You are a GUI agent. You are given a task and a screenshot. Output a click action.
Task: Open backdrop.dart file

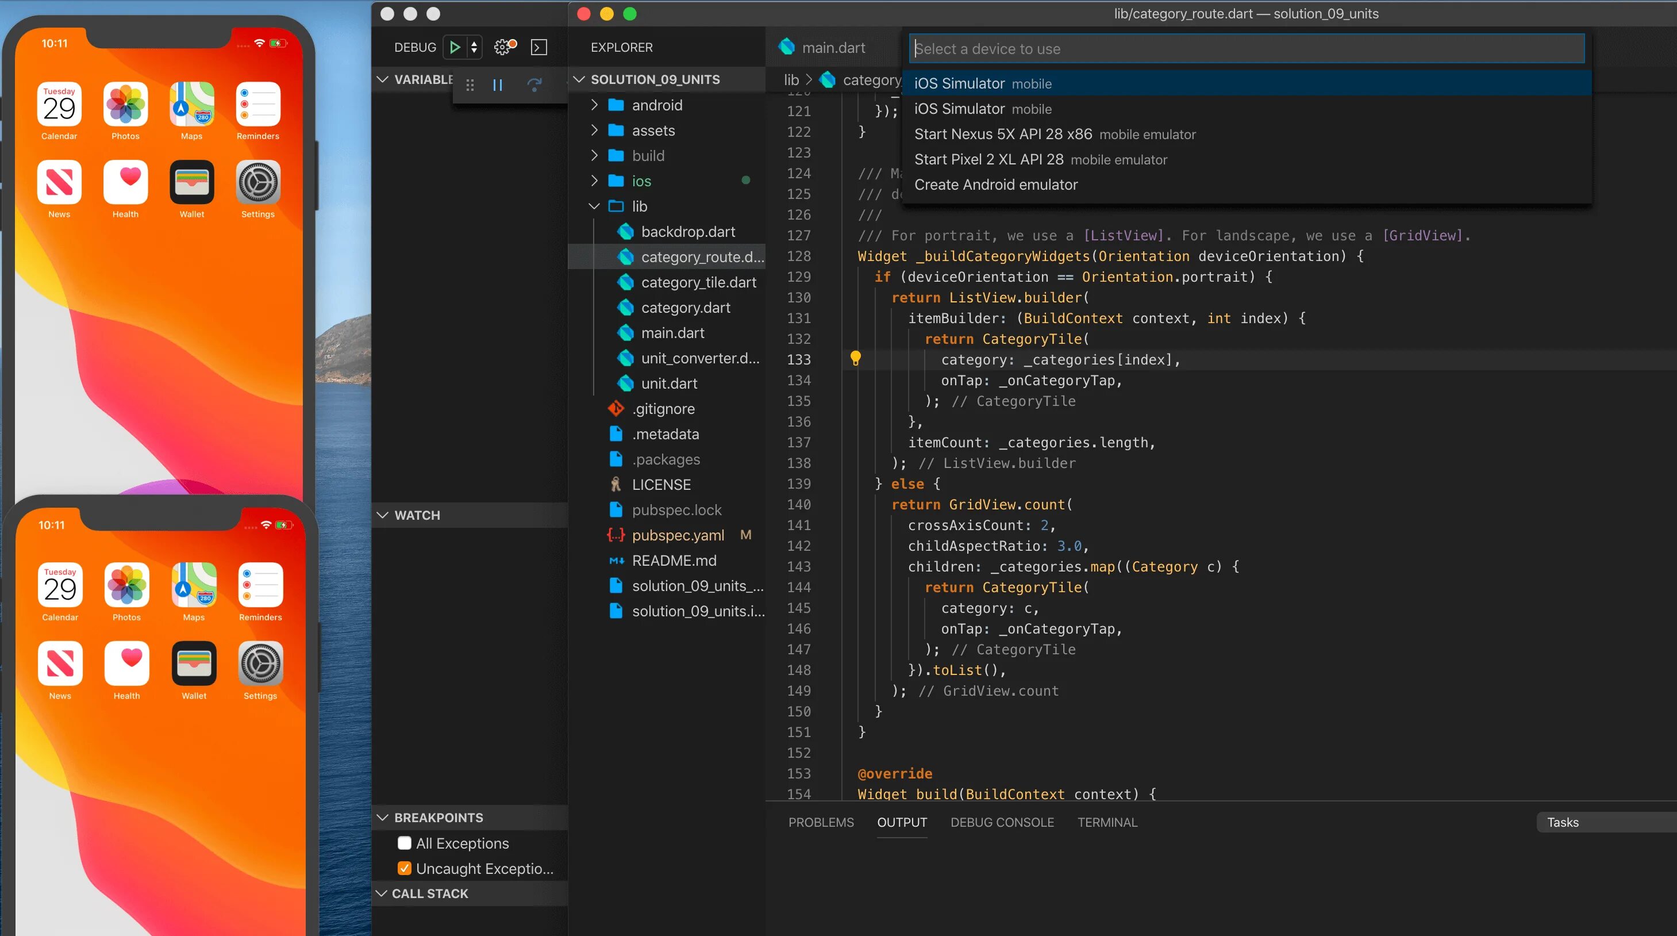point(667,231)
